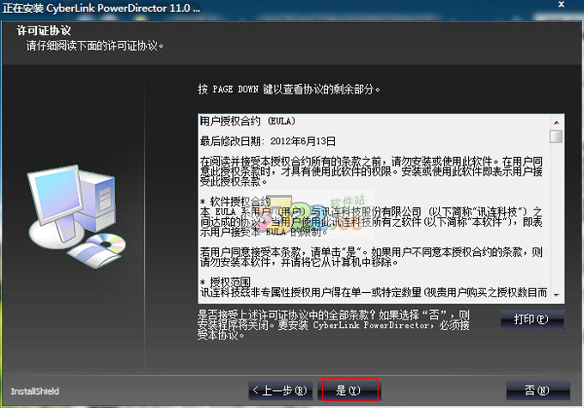Print the license via 打印(P) button
584x408 pixels.
tap(532, 319)
